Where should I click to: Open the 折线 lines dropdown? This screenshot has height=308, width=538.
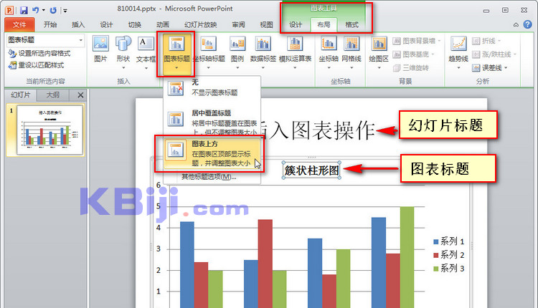coord(486,41)
